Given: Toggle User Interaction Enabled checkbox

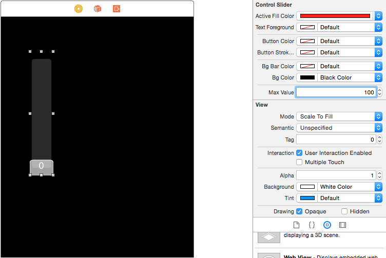Looking at the screenshot, I should pyautogui.click(x=299, y=153).
